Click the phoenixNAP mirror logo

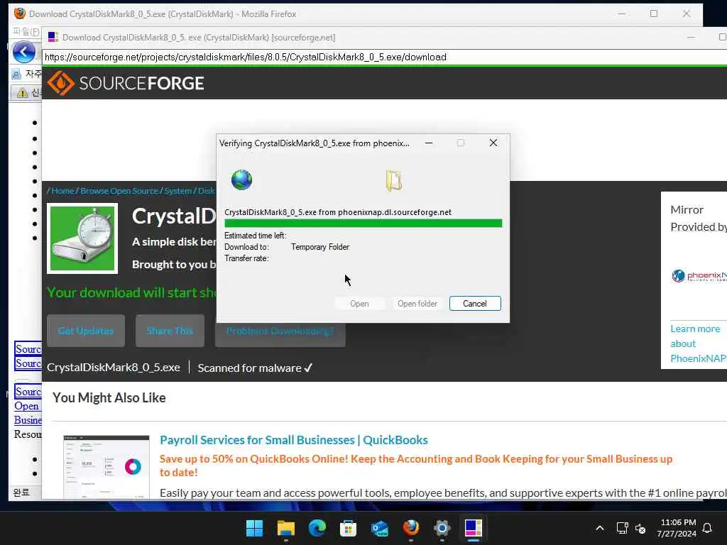tap(699, 276)
